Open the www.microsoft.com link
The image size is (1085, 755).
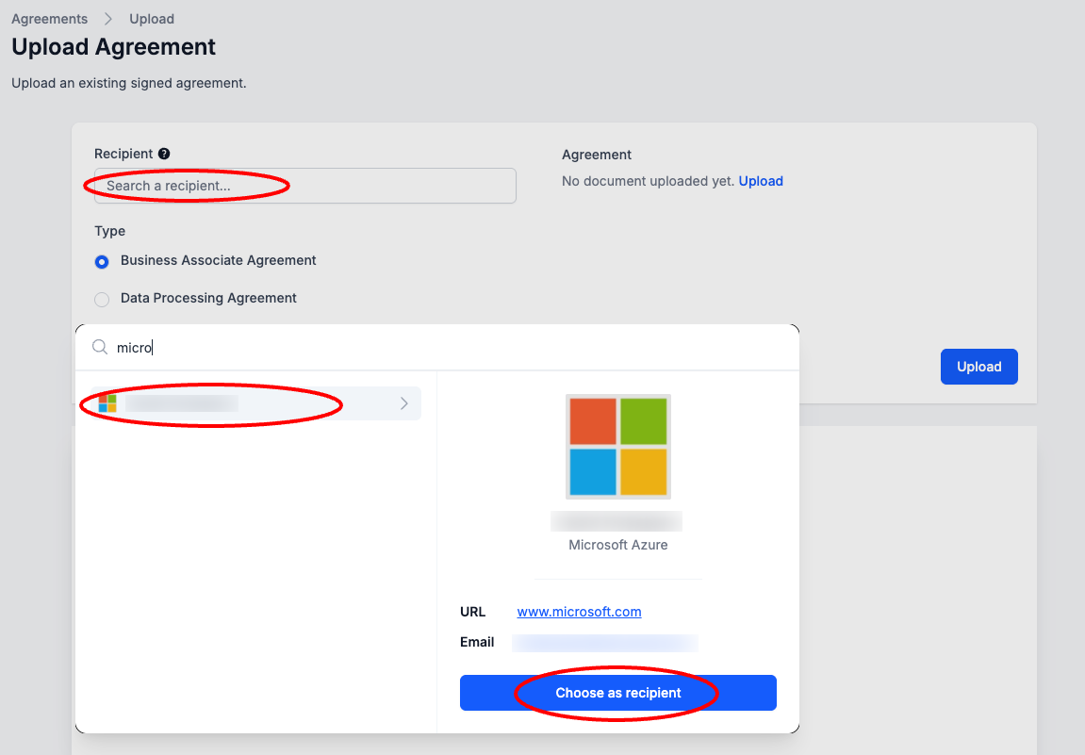[x=579, y=612]
